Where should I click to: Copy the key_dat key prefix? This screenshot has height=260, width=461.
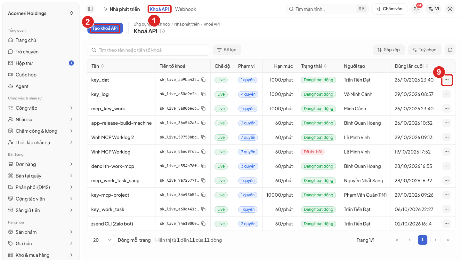(203, 80)
